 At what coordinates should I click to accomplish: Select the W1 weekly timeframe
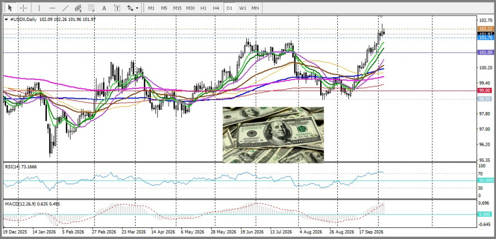(x=242, y=8)
